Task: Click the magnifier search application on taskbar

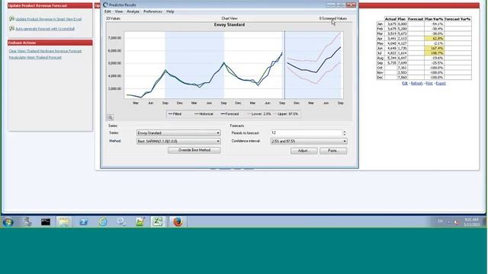Action: pos(121,221)
